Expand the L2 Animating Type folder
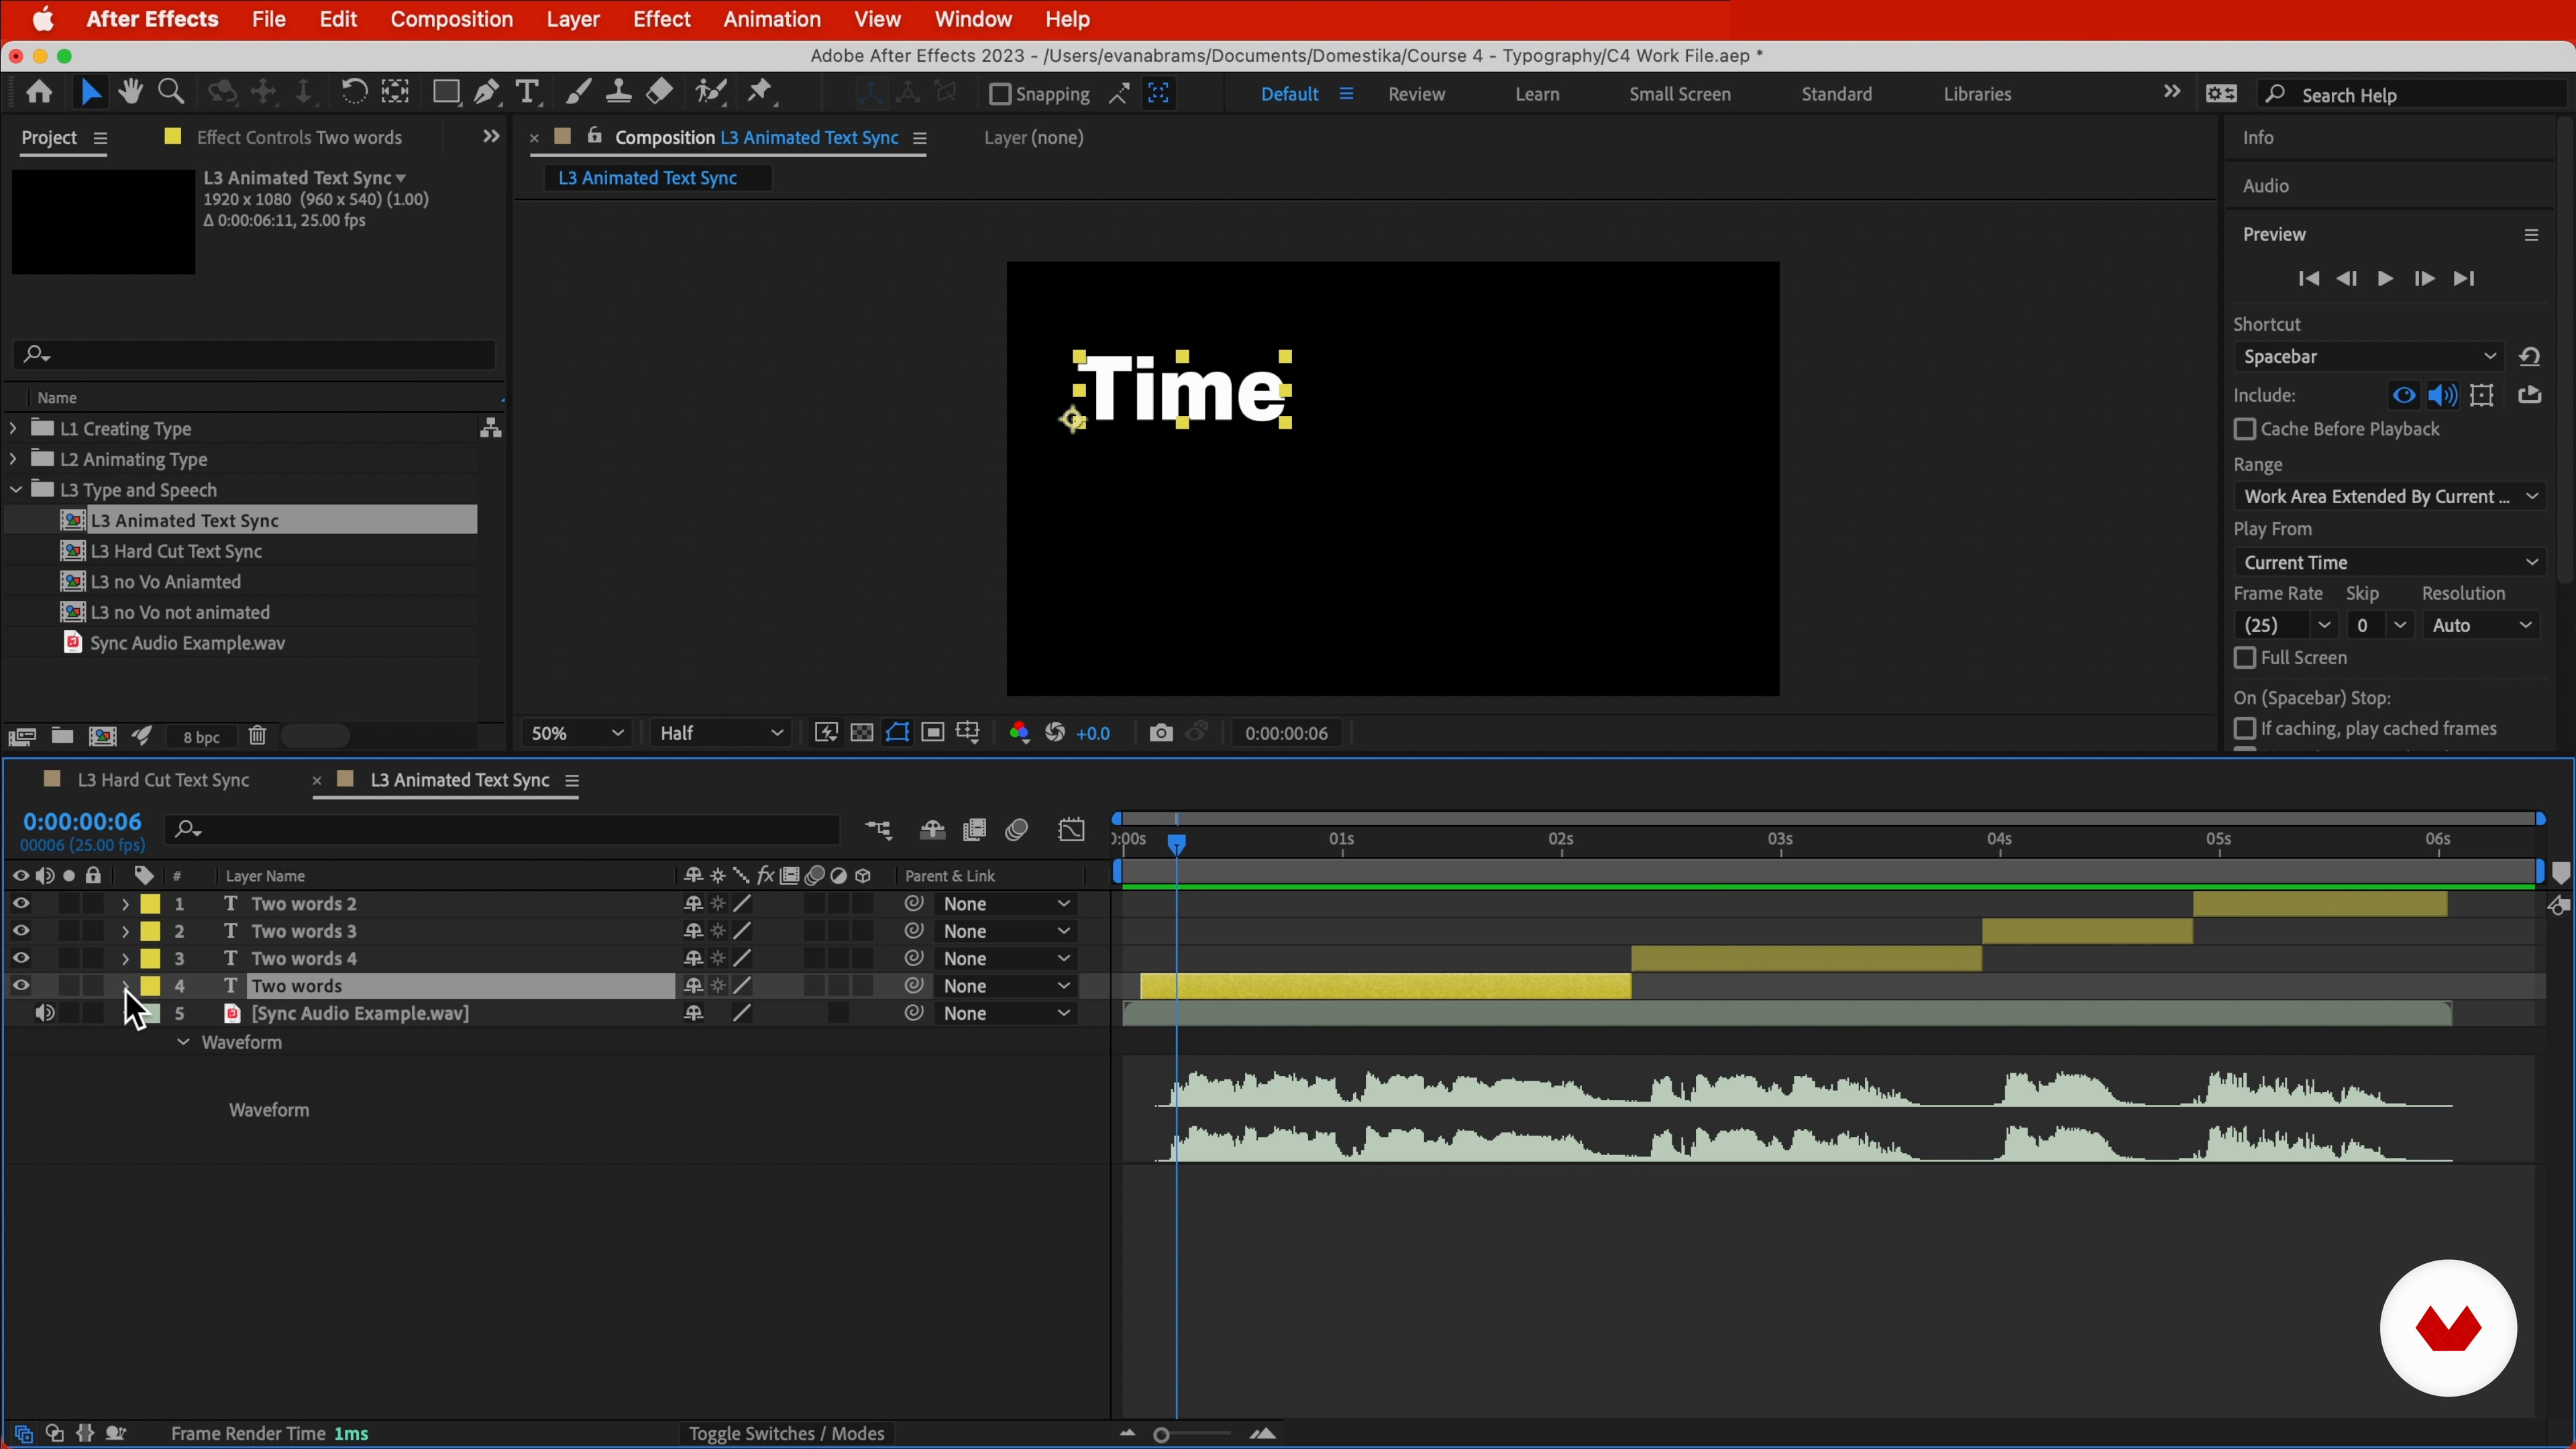The width and height of the screenshot is (2576, 1449). pos(13,459)
